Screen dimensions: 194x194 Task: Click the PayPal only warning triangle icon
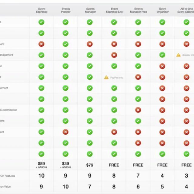coord(106,77)
